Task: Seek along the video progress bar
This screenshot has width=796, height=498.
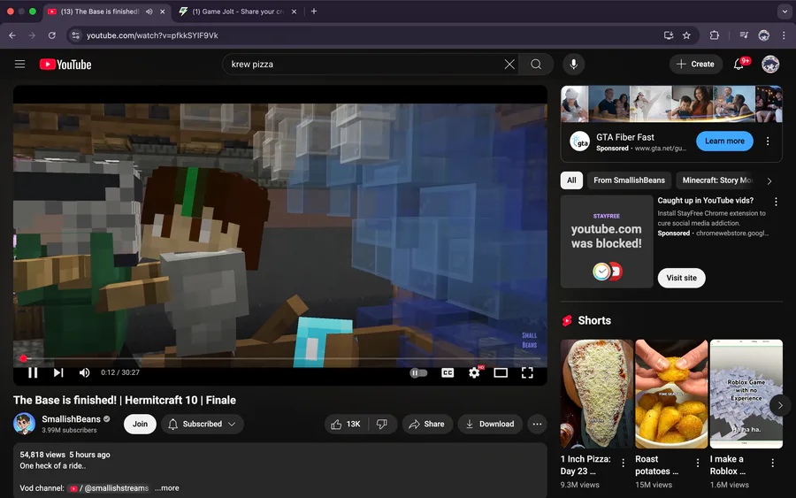Action: tap(280, 358)
